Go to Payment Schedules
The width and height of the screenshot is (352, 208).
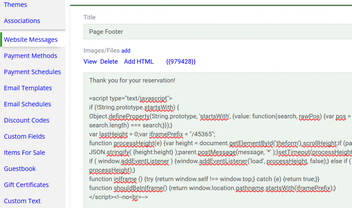32,72
